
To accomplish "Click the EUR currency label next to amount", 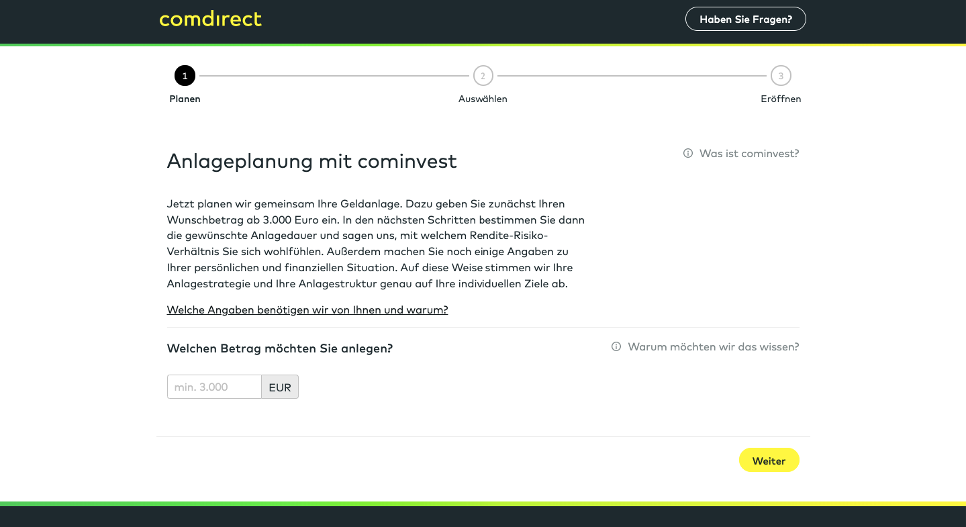I will pyautogui.click(x=280, y=387).
